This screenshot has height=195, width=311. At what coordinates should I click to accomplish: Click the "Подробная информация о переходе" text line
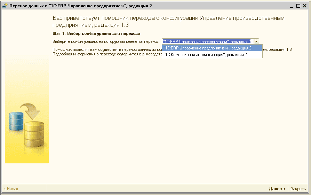click(106, 54)
